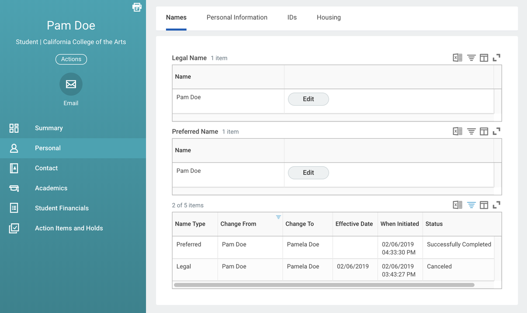Click the Action Items and Holds checkbox icon
The height and width of the screenshot is (313, 527).
[x=14, y=228]
